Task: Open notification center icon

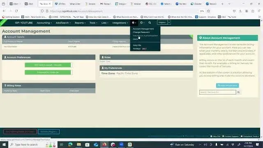Action: [258, 144]
